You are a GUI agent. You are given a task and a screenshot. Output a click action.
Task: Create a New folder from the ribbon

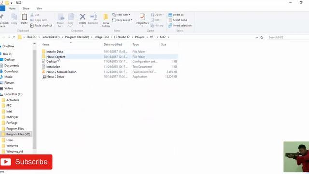[x=106, y=20]
